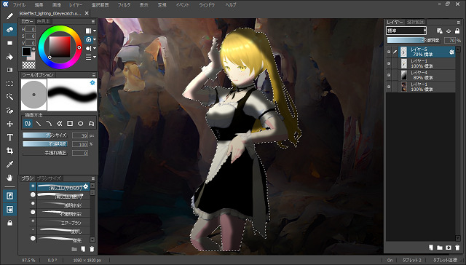Select the Text tool
Screen dimensions: 466x265
(x=9, y=138)
